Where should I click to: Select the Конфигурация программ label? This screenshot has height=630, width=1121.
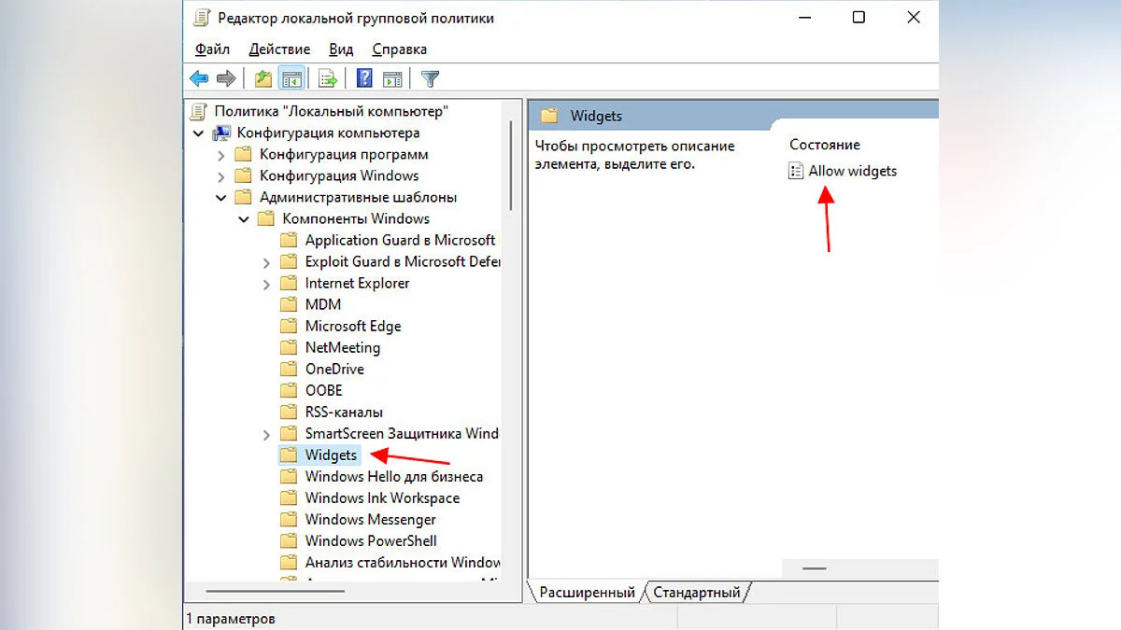point(344,154)
